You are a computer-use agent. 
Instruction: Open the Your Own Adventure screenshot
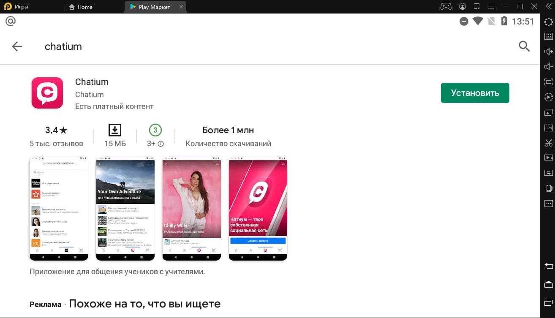(x=125, y=209)
